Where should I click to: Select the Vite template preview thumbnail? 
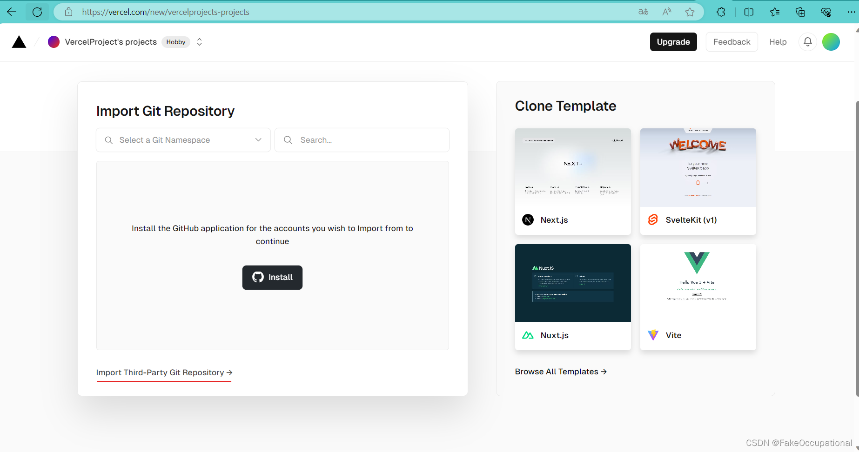point(698,283)
